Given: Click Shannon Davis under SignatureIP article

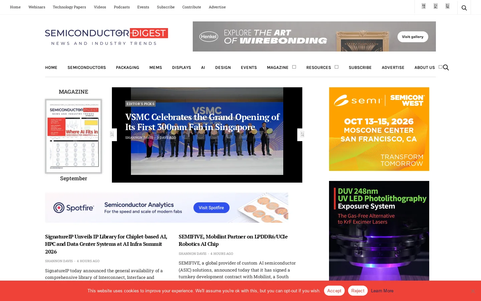Looking at the screenshot, I should pos(59,261).
